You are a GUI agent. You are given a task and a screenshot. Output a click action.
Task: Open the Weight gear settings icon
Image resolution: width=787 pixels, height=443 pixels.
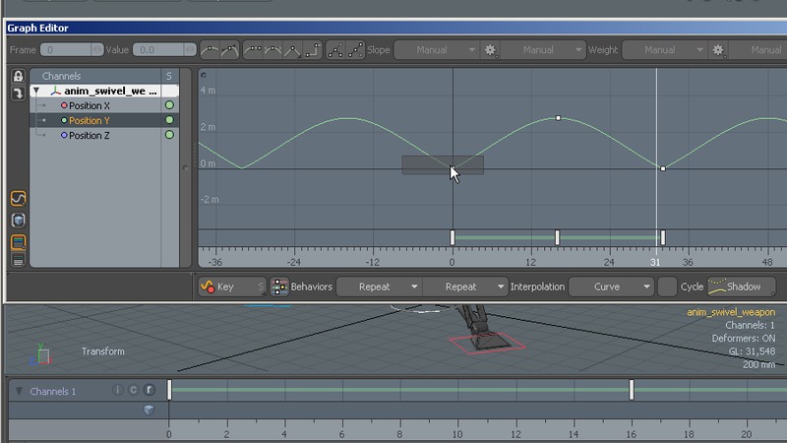(718, 50)
